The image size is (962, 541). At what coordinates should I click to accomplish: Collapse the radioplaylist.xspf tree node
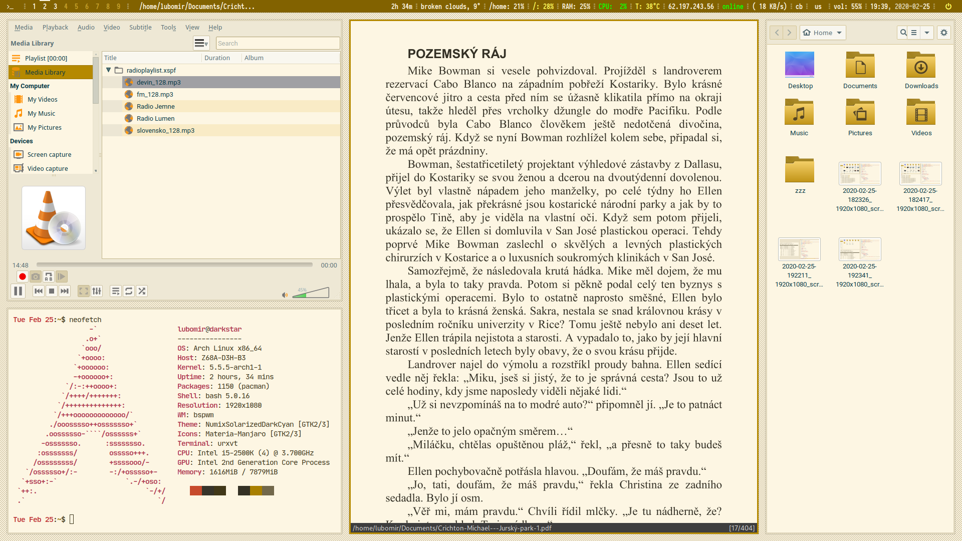click(108, 70)
